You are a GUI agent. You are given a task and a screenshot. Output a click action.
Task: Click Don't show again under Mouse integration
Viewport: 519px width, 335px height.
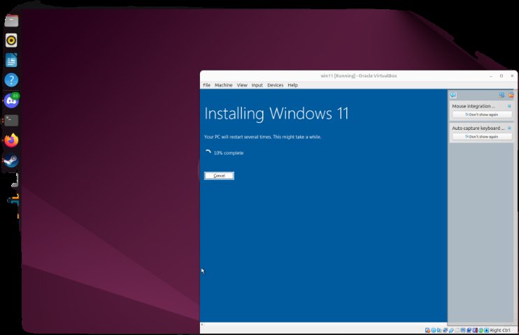[482, 114]
